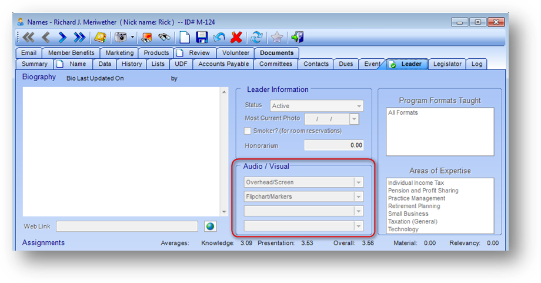Click the camera photo icon
This screenshot has height=283, width=541.
click(121, 37)
